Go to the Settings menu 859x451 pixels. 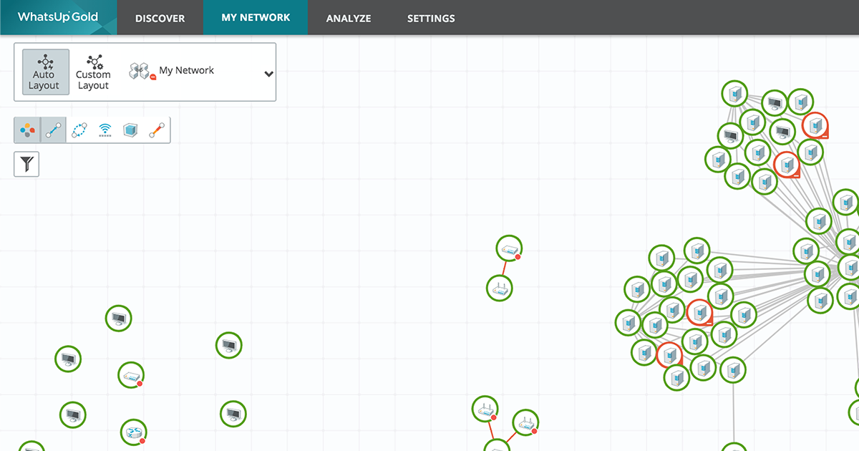(431, 18)
